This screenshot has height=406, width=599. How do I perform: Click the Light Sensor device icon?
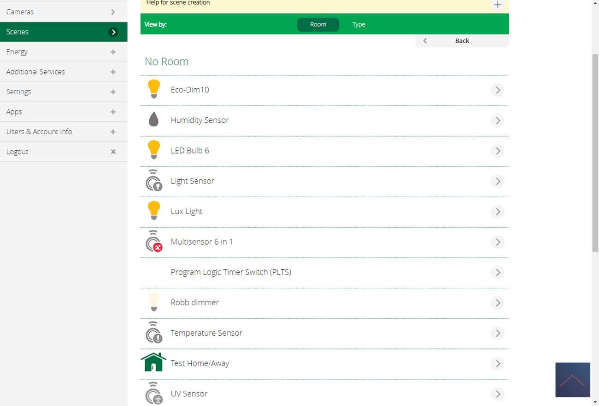tap(153, 181)
